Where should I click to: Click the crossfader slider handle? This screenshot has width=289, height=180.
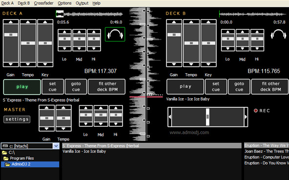[x=208, y=117]
